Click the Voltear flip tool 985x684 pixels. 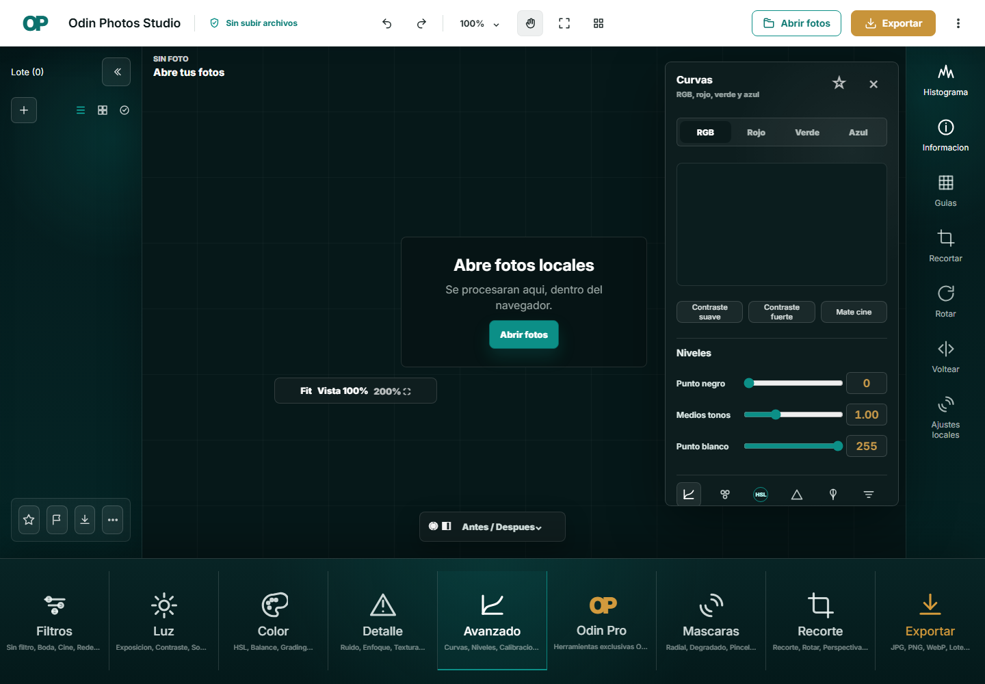point(945,357)
